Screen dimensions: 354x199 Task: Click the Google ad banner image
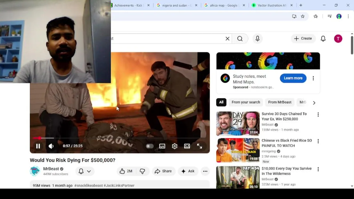268,61
